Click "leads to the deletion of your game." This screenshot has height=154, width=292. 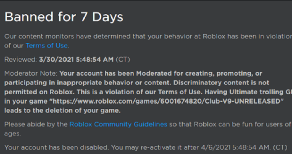coord(62,111)
